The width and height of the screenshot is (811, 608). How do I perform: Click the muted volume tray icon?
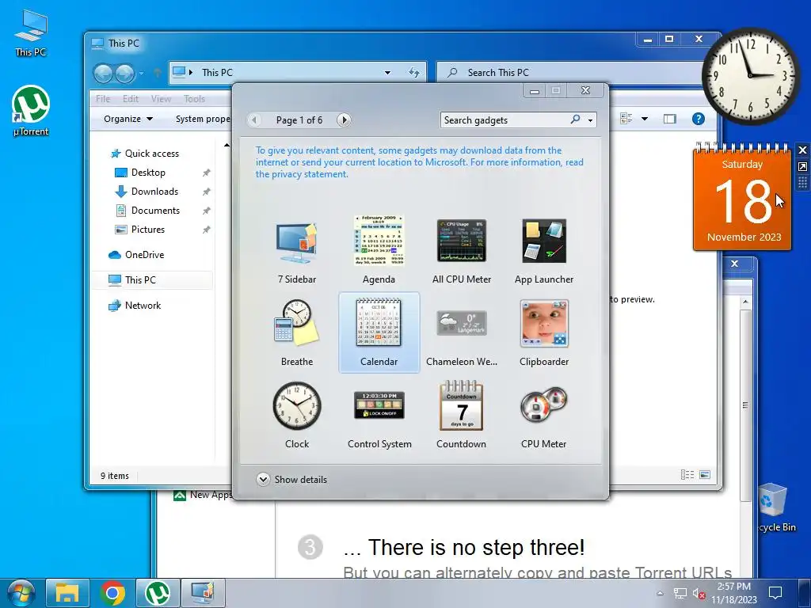point(699,594)
